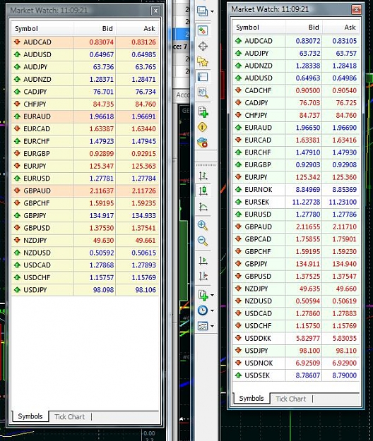Select Symbols tab in yellow-rowed Market Watch
Image resolution: width=373 pixels, height=441 pixels.
tap(30, 416)
